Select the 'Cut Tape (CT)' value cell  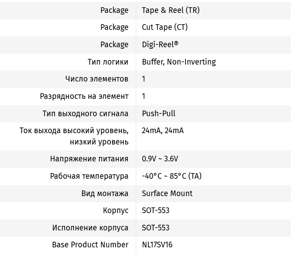click(x=164, y=27)
